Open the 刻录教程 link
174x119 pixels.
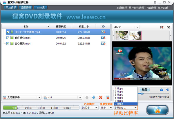(x=122, y=8)
